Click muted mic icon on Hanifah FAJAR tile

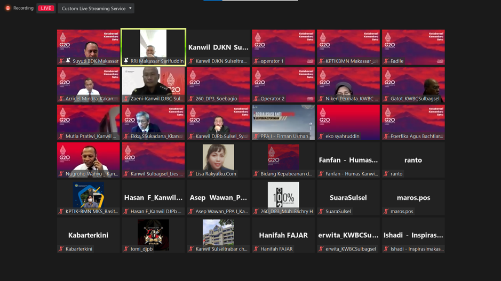256,249
